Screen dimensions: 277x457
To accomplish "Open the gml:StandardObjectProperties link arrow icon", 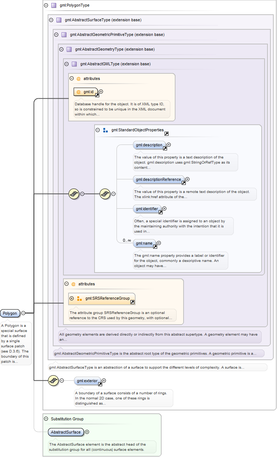I will coord(166,134).
